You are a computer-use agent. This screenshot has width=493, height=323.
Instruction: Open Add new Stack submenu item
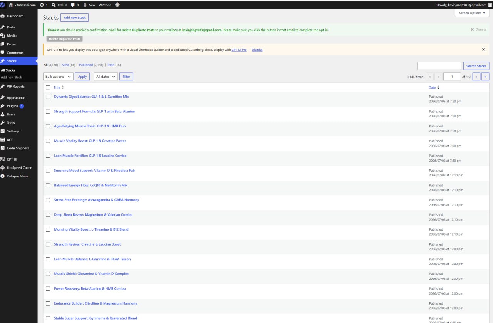coord(12,77)
